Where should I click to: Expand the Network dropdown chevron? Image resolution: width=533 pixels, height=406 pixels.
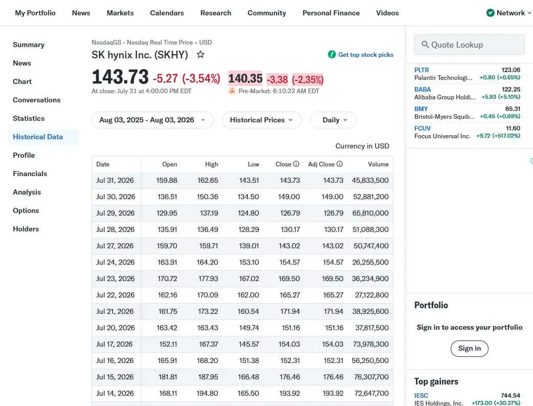tap(529, 13)
